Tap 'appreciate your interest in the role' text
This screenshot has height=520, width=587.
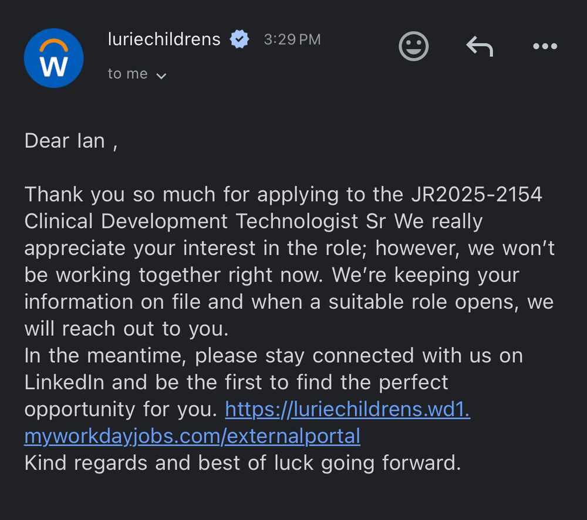[194, 249]
